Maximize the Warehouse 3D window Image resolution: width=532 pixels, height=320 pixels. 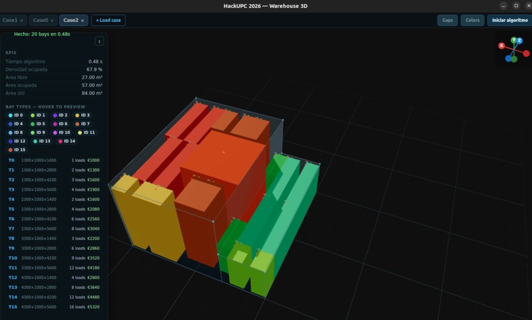[x=516, y=6]
